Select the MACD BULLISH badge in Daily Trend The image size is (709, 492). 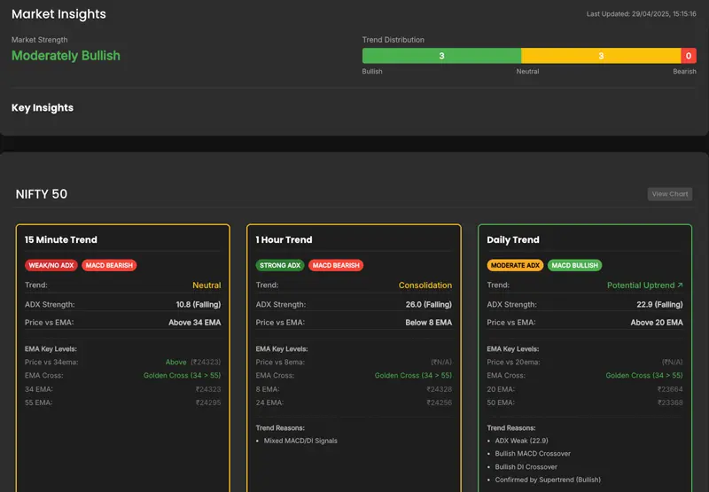(x=574, y=265)
